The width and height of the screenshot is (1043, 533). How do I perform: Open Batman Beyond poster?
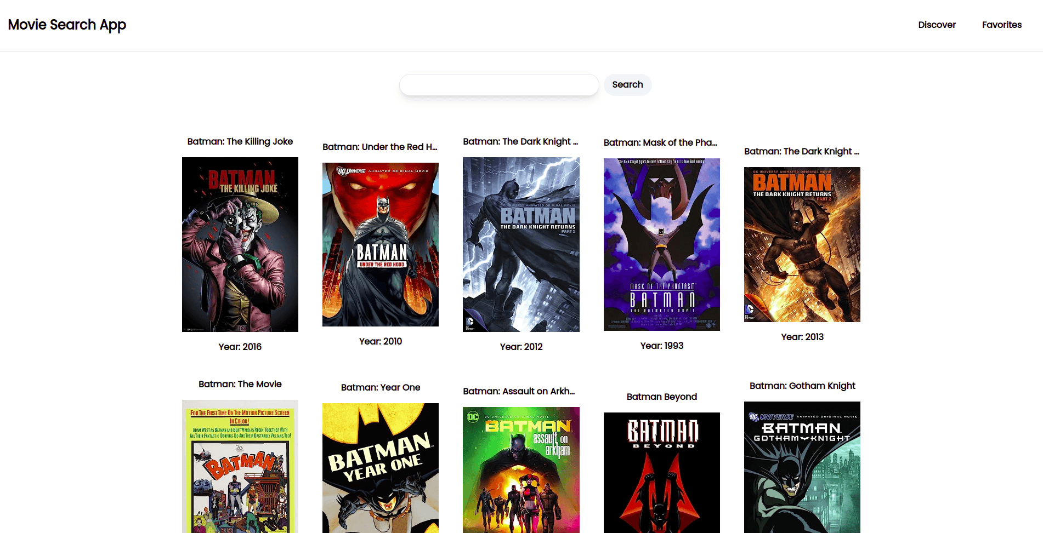(662, 473)
